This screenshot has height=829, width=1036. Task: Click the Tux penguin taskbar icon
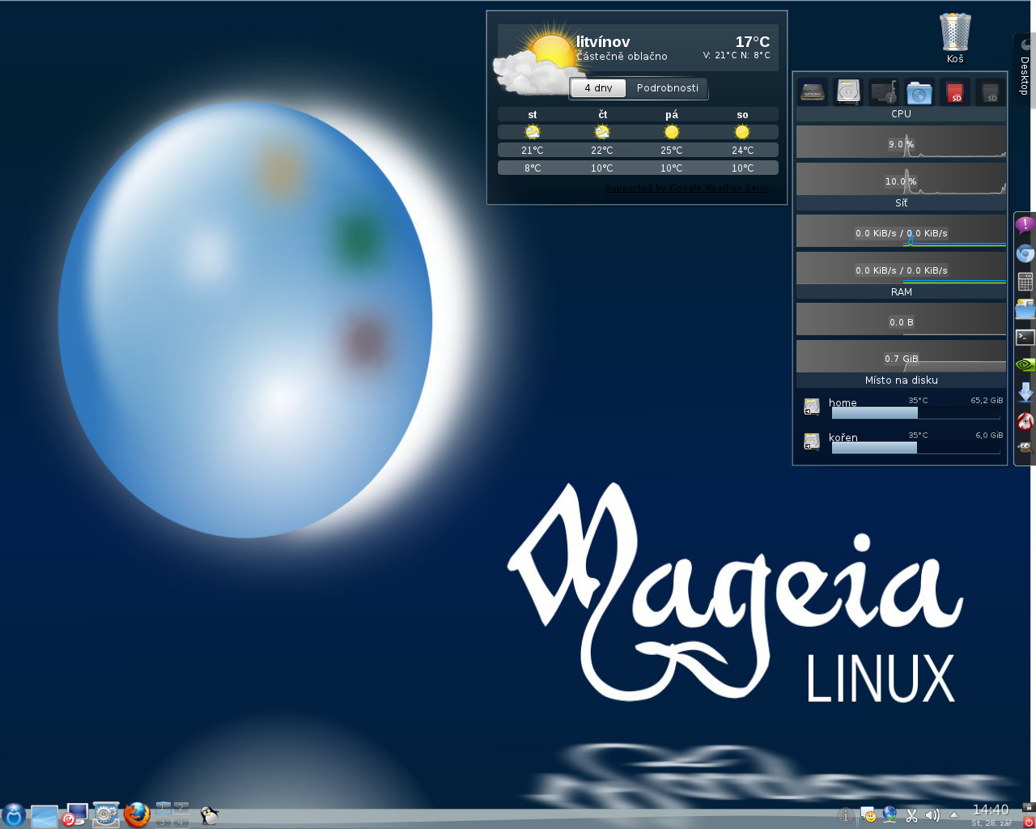tap(210, 815)
